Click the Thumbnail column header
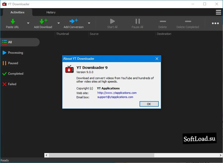The width and height of the screenshot is (223, 163). 63,34
